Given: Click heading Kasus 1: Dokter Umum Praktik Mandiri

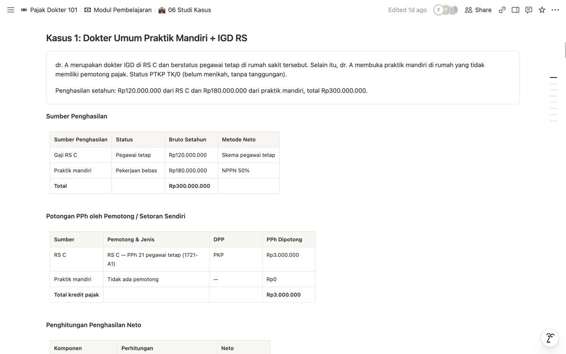Looking at the screenshot, I should pos(147,38).
